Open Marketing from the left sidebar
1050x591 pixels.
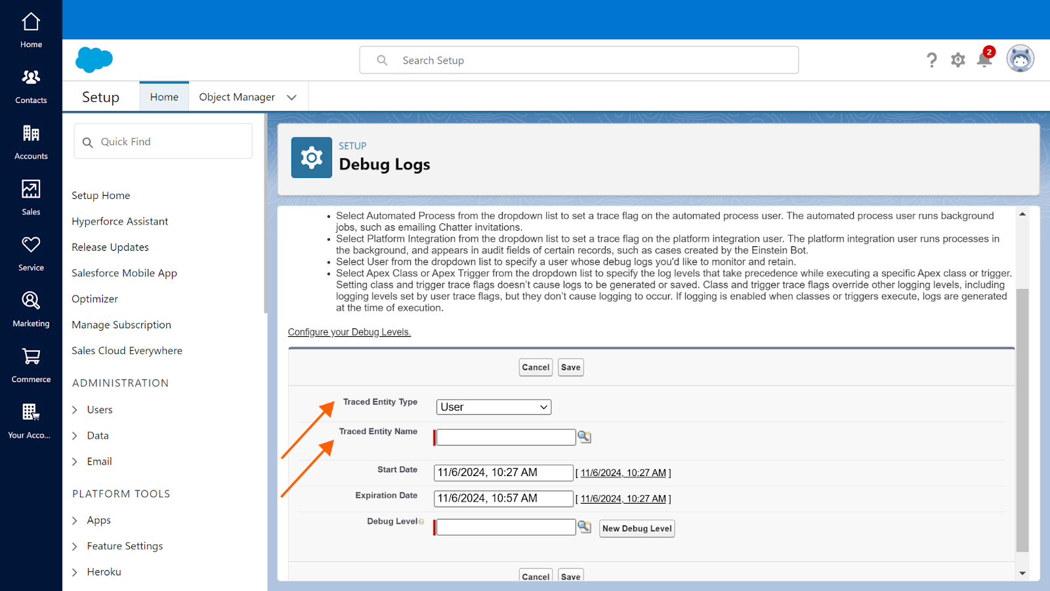tap(31, 309)
